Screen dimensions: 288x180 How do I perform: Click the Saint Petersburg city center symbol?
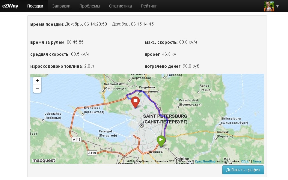click(x=141, y=125)
